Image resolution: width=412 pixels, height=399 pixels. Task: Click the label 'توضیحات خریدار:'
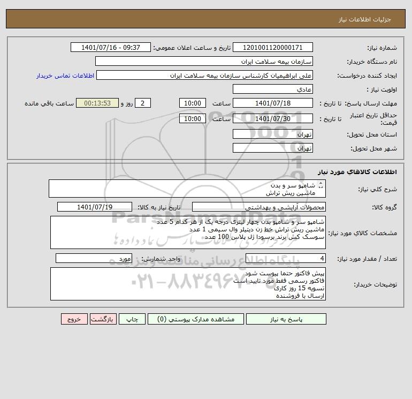click(x=376, y=284)
